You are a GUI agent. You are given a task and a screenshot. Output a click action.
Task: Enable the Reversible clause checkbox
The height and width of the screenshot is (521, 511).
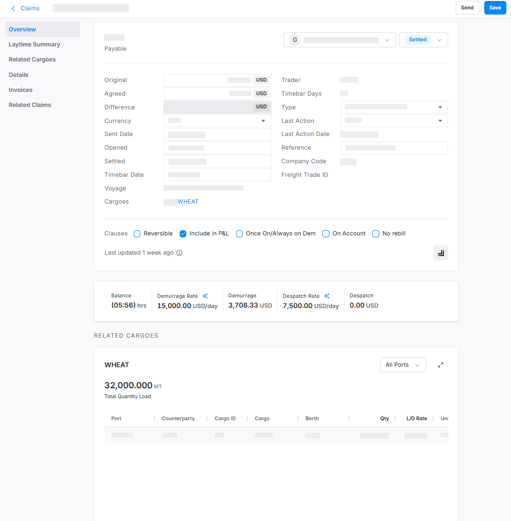click(x=137, y=234)
